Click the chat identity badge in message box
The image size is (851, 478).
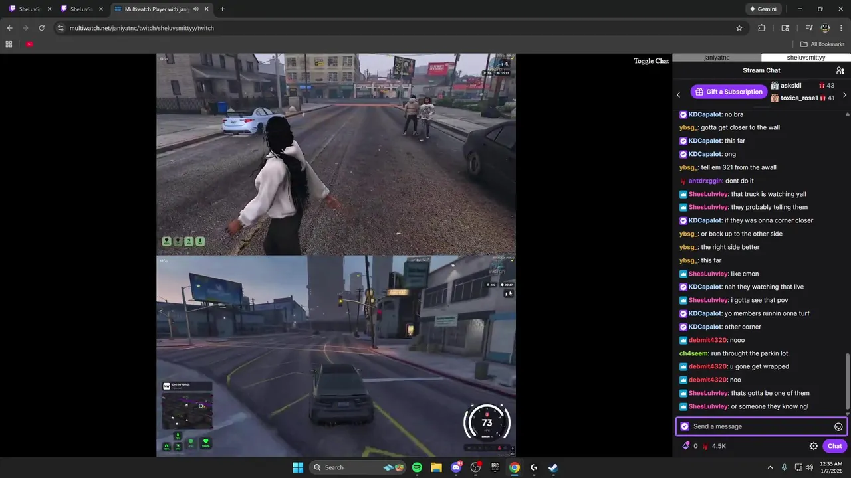coord(685,426)
